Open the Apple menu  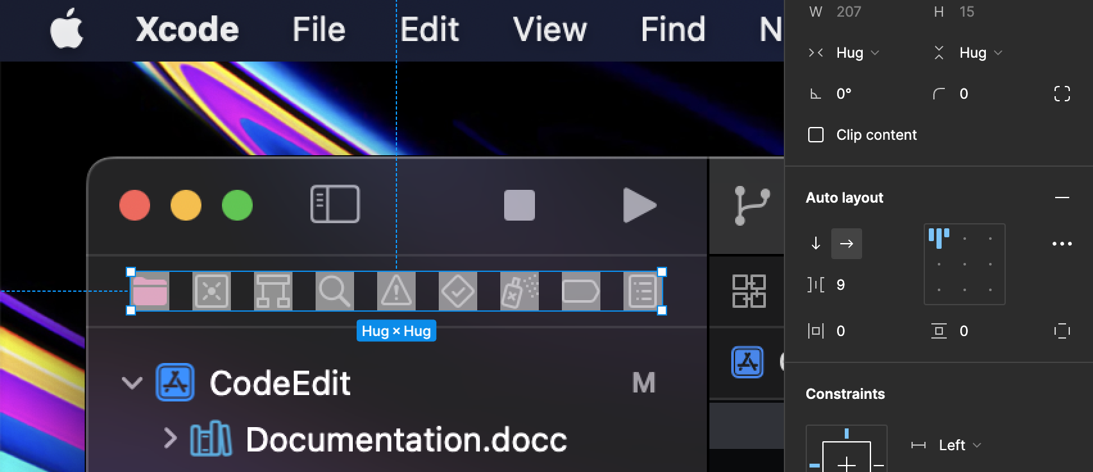67,29
